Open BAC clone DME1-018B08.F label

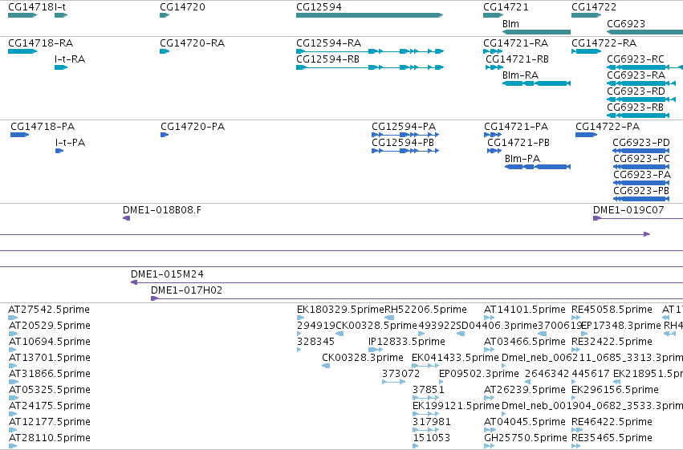tap(162, 210)
